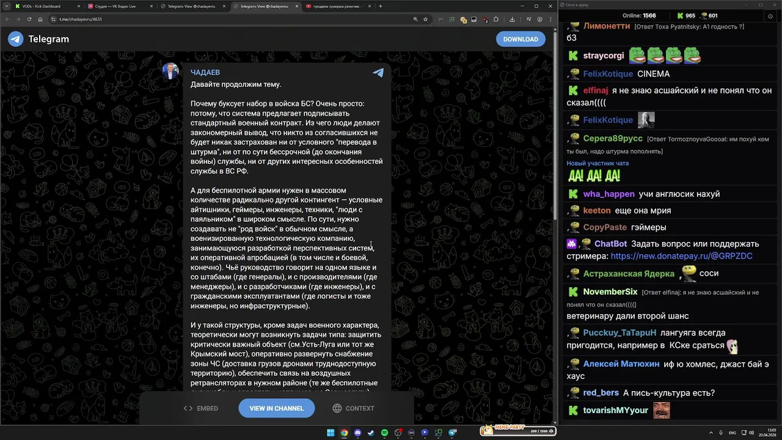
Task: Click the username Астраханская Ядерка in chat
Action: [x=629, y=274]
